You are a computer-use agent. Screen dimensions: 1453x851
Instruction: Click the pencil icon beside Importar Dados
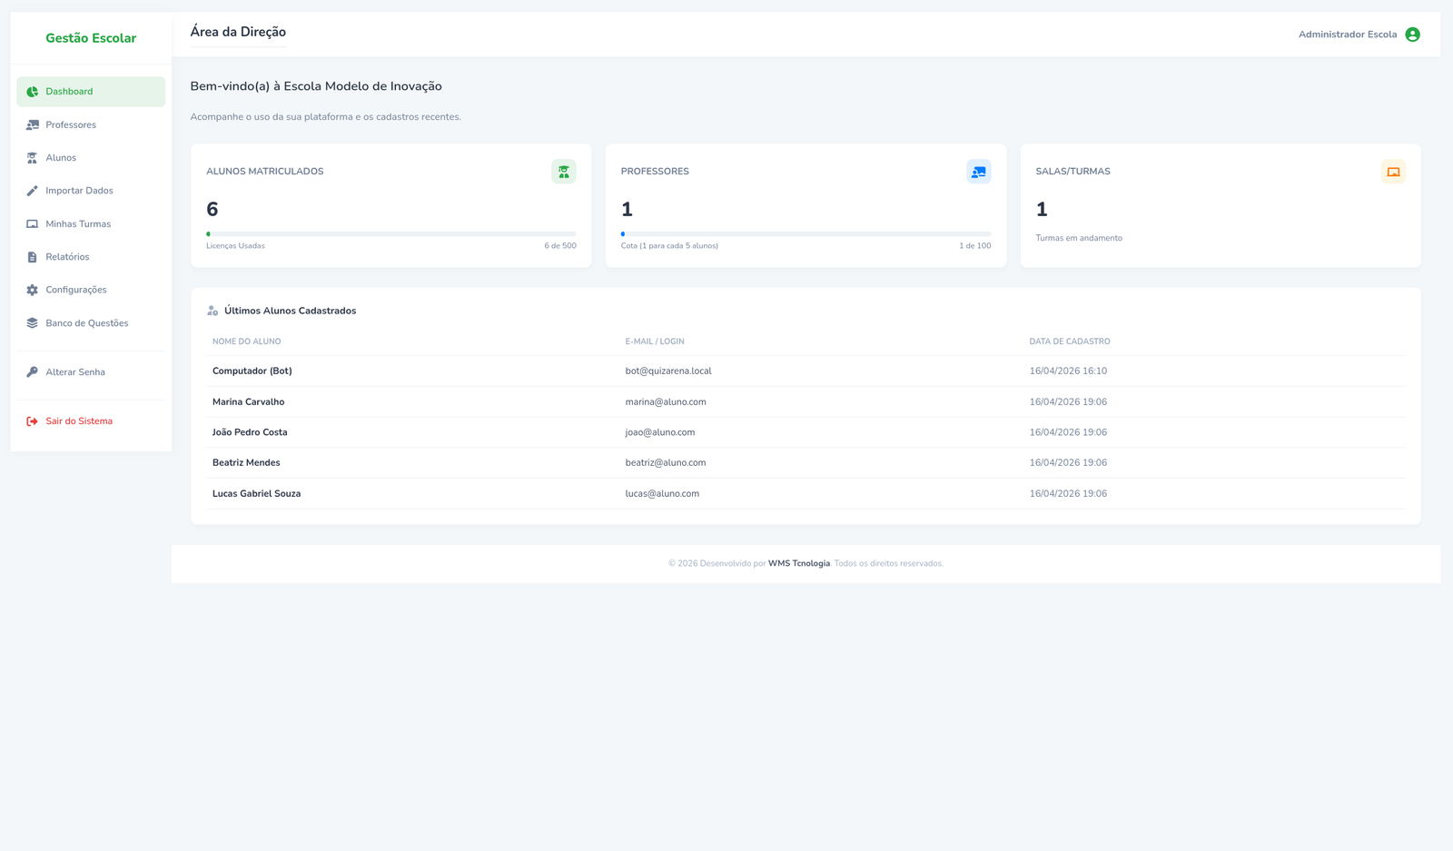click(33, 191)
